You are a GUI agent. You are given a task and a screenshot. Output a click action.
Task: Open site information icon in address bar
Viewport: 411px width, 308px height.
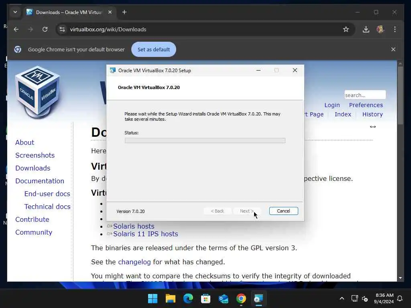pyautogui.click(x=62, y=29)
